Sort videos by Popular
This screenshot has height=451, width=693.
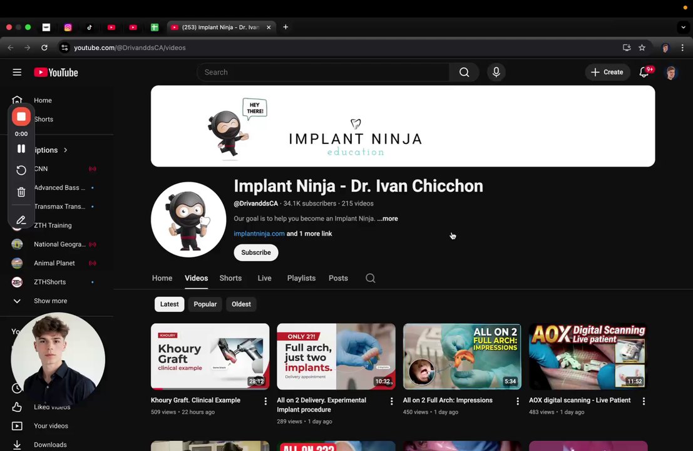point(205,304)
